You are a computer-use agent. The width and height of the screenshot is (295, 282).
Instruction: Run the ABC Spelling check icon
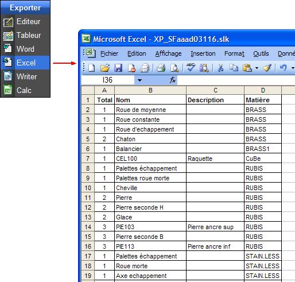191,68
